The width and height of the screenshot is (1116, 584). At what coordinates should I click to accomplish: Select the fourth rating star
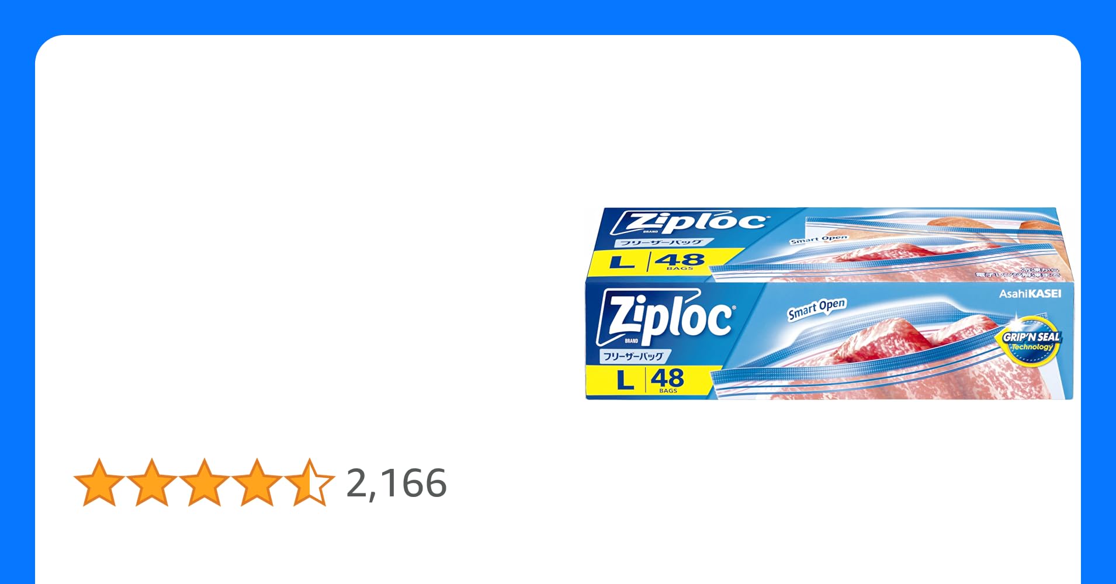click(x=257, y=482)
